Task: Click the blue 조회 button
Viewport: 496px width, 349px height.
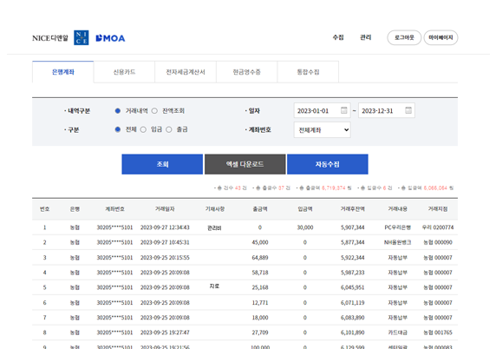Action: point(162,164)
